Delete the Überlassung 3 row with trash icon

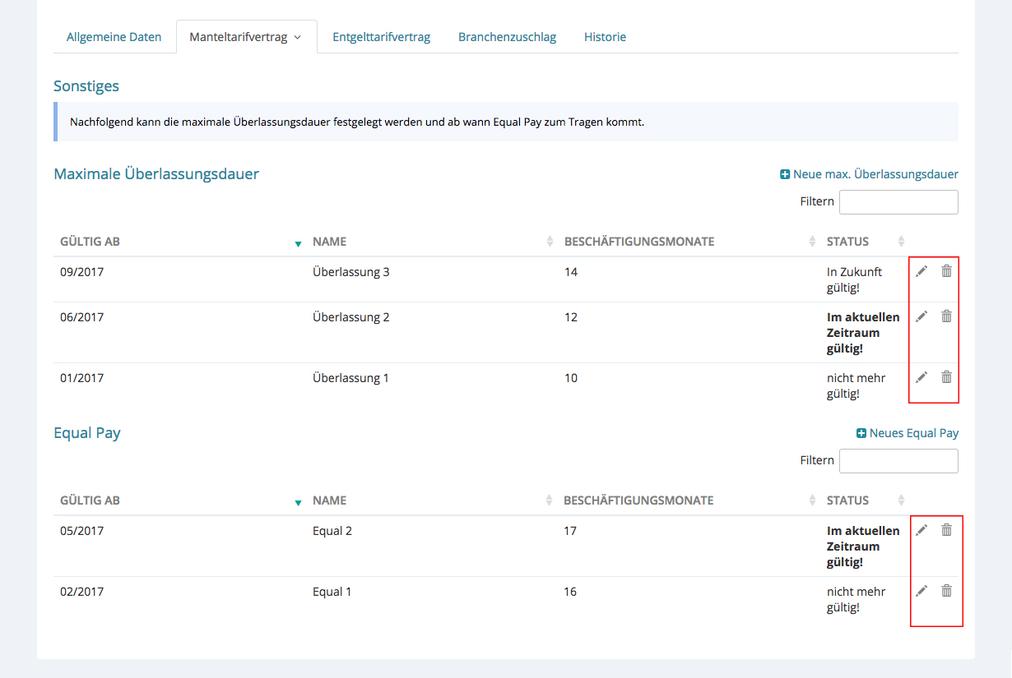(x=946, y=271)
